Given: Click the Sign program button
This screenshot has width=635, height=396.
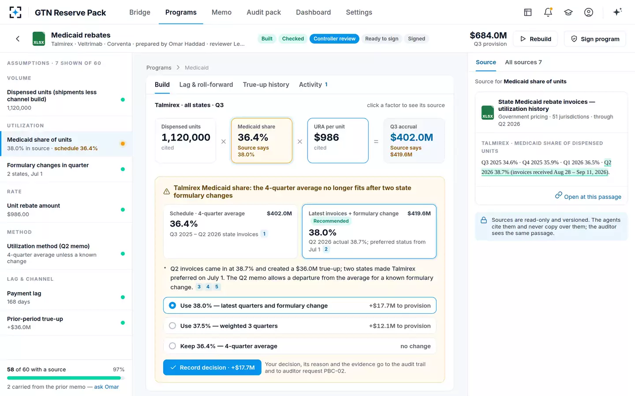Looking at the screenshot, I should coord(595,39).
